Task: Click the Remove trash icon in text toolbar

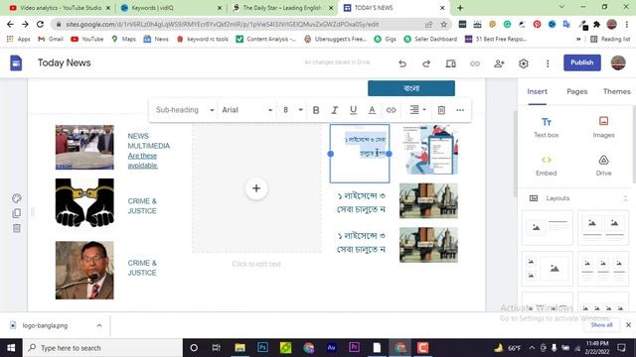Action: coord(441,110)
